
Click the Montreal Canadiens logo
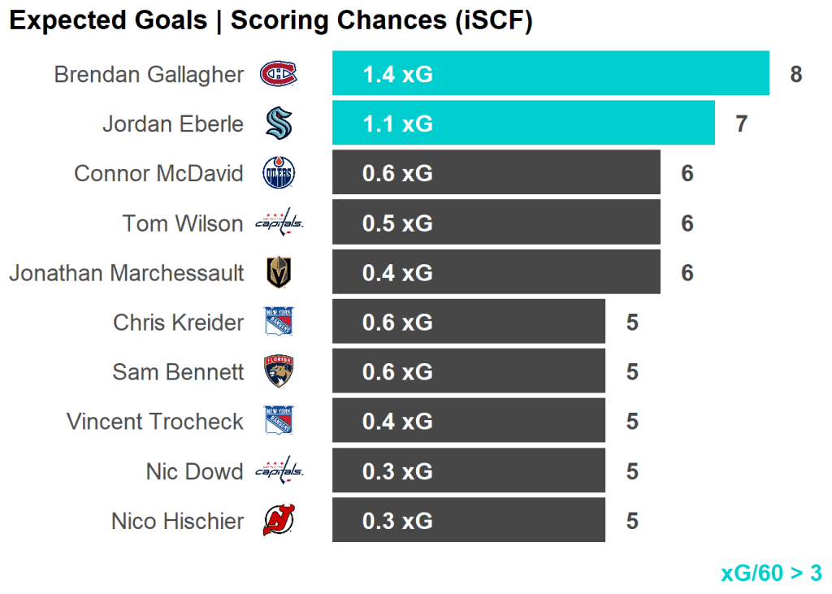[279, 75]
